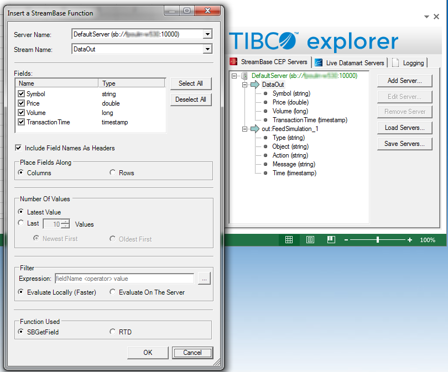
Task: Open the Server Name dropdown
Action: (x=208, y=34)
